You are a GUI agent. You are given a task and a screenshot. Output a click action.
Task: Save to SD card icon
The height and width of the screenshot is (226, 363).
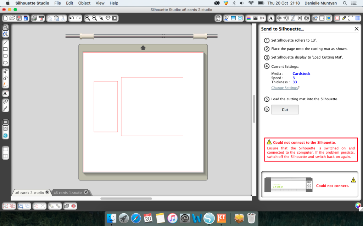point(26,18)
